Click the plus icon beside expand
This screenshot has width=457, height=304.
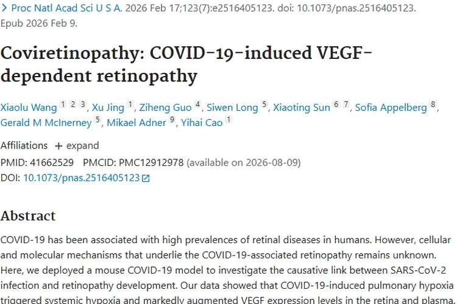coord(58,146)
